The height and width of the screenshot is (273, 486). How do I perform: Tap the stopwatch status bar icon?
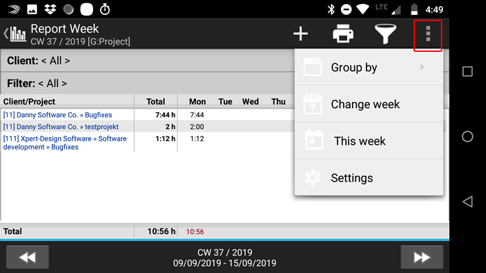pos(105,10)
